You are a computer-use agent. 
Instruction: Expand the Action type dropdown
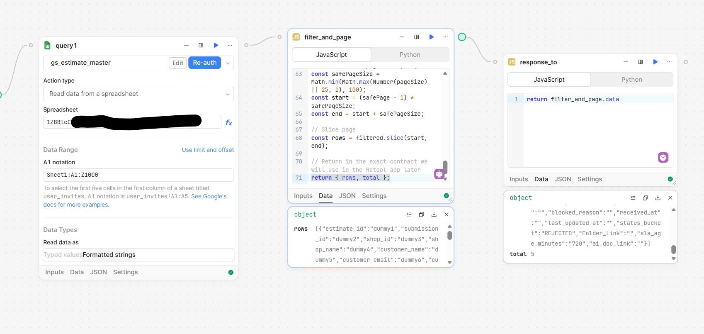pyautogui.click(x=138, y=94)
